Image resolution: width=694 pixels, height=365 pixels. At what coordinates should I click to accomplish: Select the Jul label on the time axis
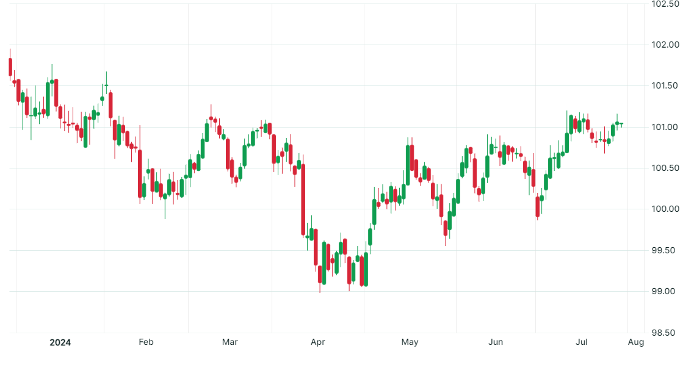(582, 342)
